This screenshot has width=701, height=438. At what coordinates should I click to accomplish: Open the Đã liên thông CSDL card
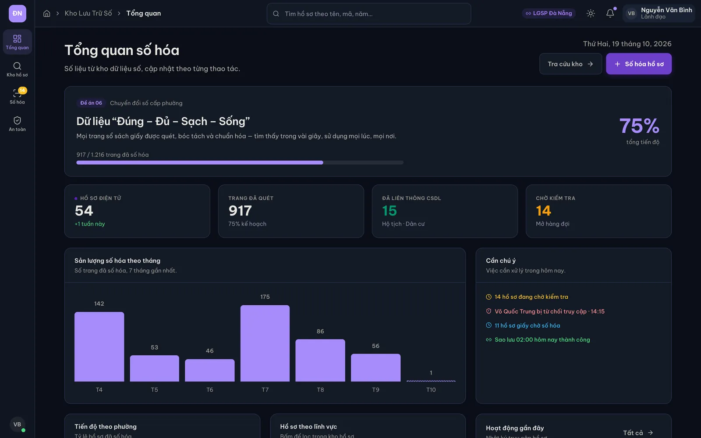[x=445, y=211]
